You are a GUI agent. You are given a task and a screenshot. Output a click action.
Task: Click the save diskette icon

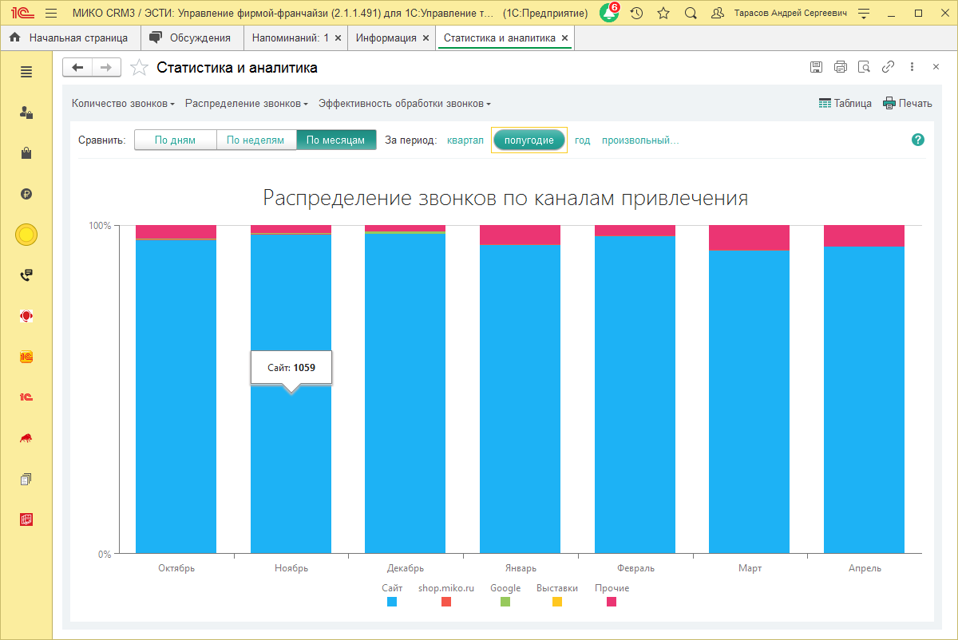click(816, 68)
